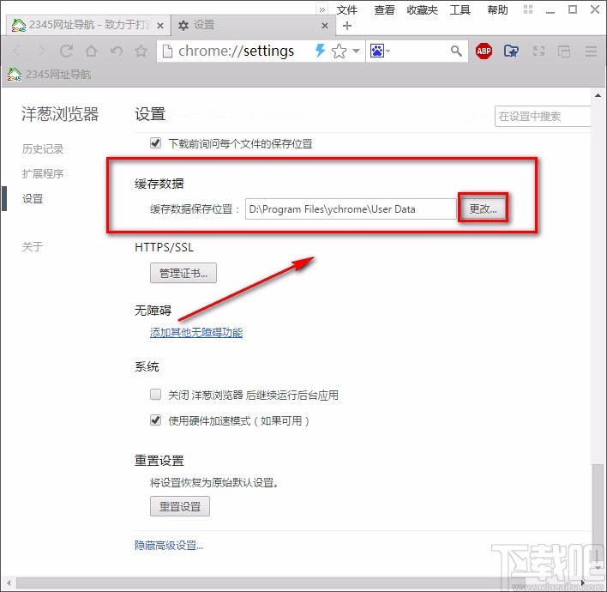
Task: Open the 文件 menu
Action: point(346,9)
